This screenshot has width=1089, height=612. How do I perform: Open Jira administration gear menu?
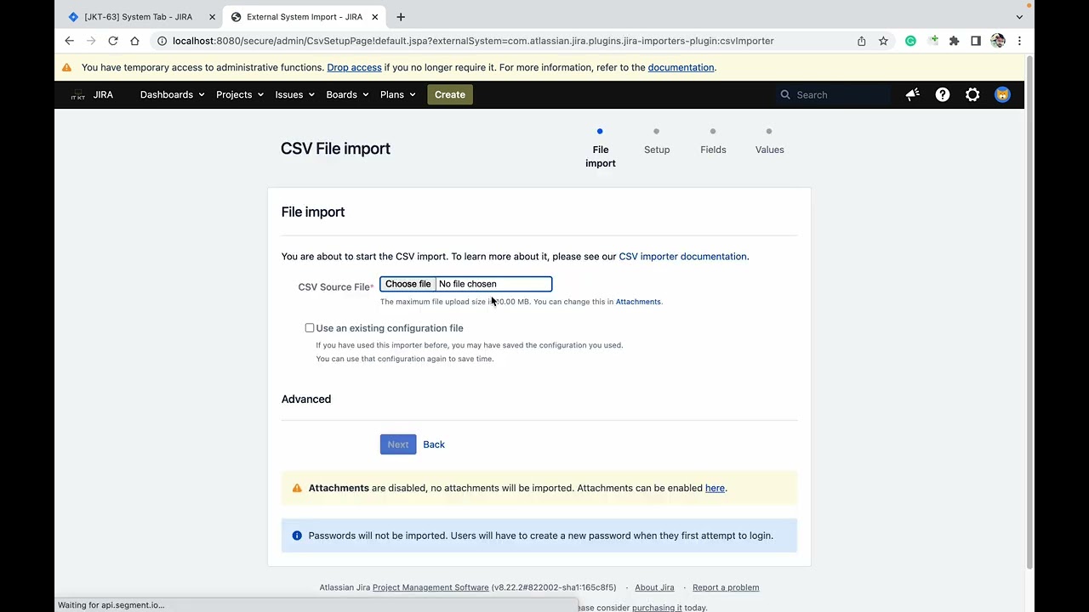point(972,94)
